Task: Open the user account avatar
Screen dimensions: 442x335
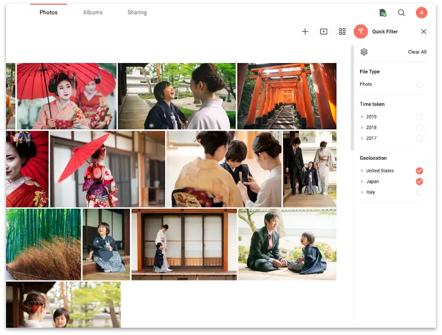Action: coord(421,12)
